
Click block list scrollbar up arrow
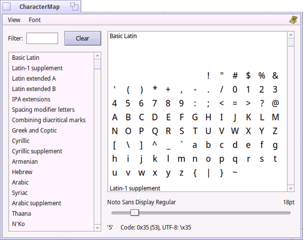[97, 56]
